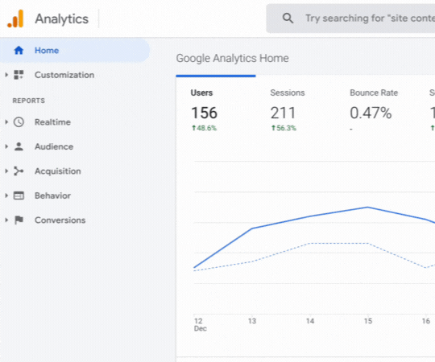435x362 pixels.
Task: Click the 13 date axis label
Action: [x=252, y=321]
